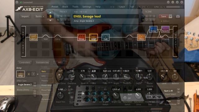The image size is (199, 112).
Task: Open the Footswitches panel
Action: 42,63
